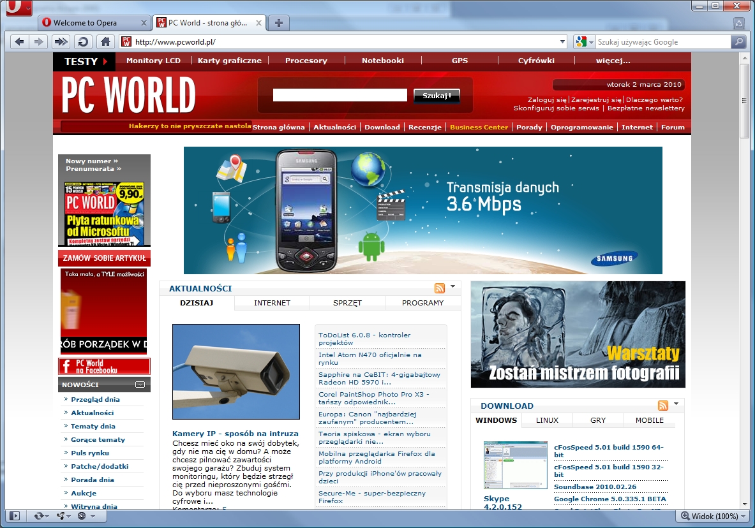Open a new tab with plus button
The height and width of the screenshot is (528, 755).
(278, 23)
